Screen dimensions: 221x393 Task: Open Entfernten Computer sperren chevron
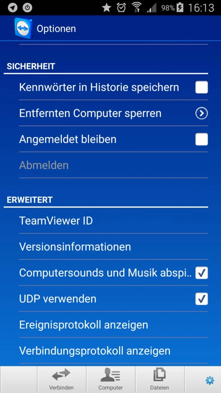tap(202, 113)
